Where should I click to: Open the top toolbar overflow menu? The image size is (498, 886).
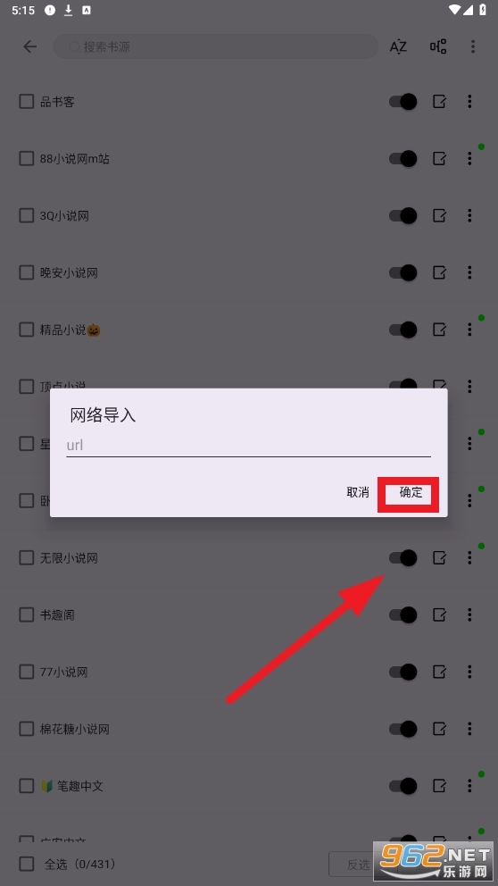click(473, 46)
